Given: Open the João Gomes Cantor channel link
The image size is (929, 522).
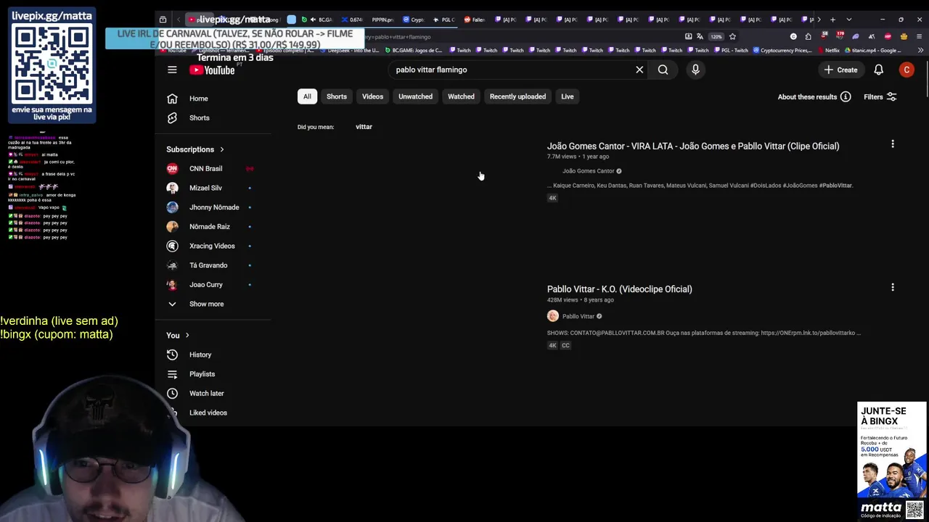Looking at the screenshot, I should (588, 171).
